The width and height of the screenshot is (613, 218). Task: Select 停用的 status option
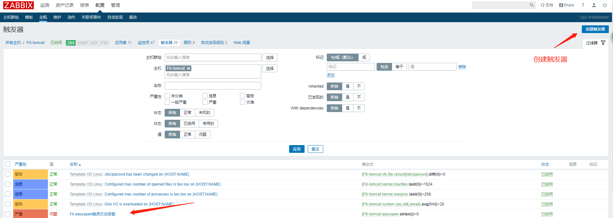pyautogui.click(x=208, y=124)
